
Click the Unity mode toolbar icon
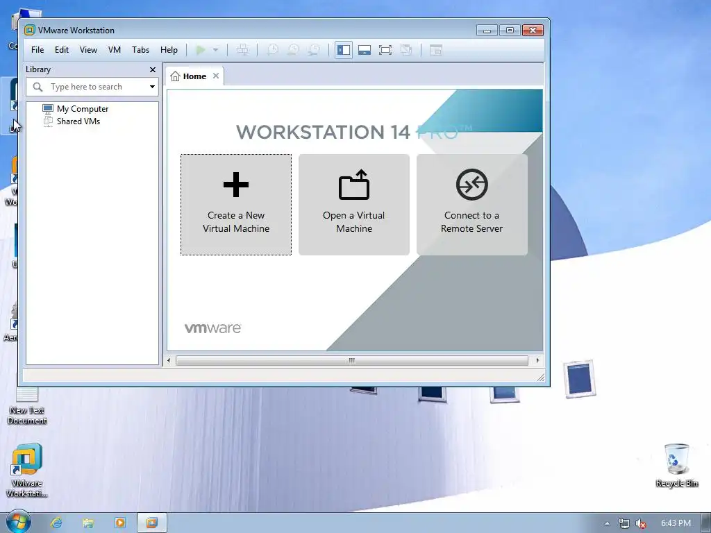[406, 50]
